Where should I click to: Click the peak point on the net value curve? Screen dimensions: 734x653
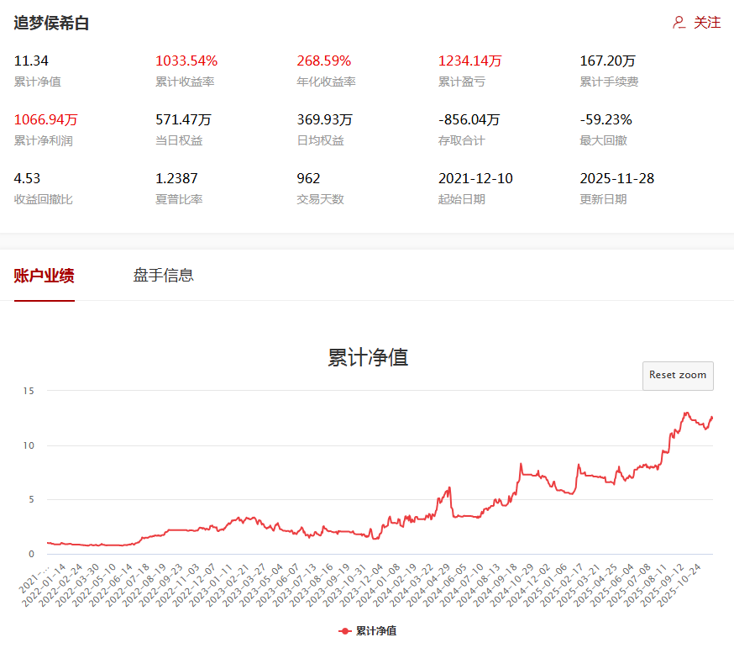click(685, 413)
